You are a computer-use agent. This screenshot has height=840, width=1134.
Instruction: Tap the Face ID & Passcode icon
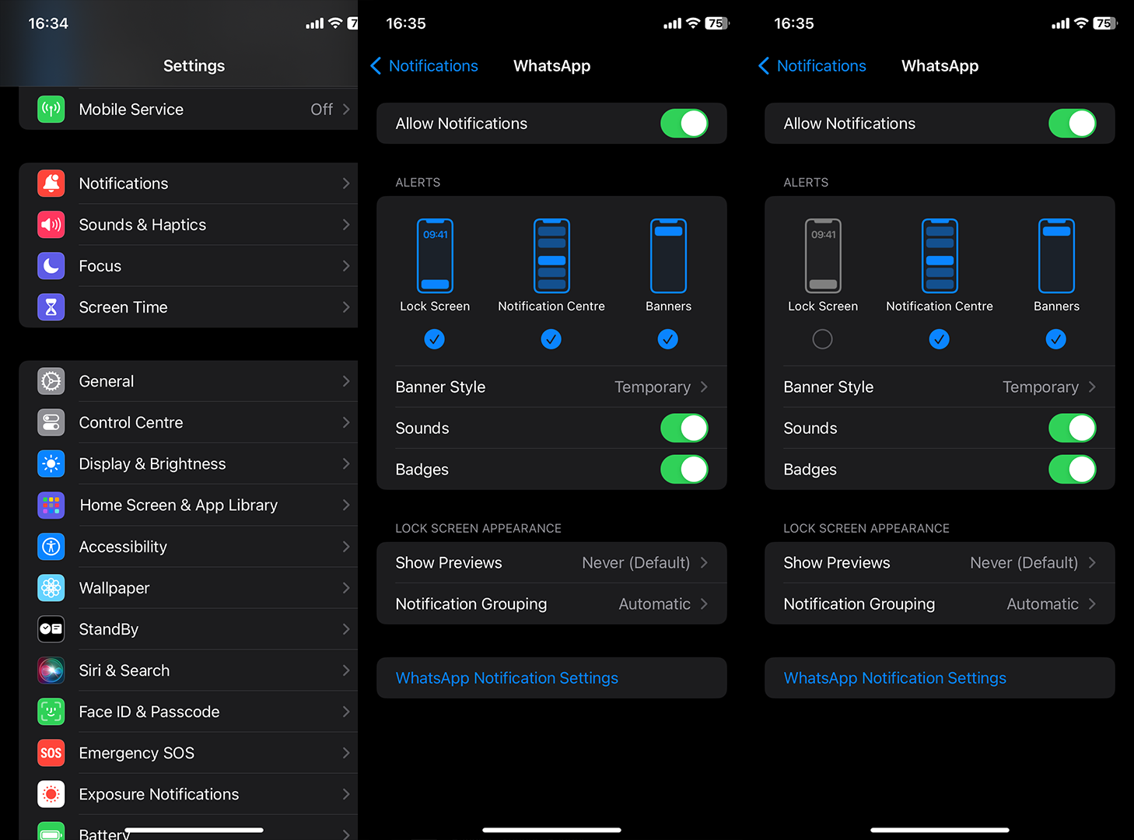pos(51,712)
